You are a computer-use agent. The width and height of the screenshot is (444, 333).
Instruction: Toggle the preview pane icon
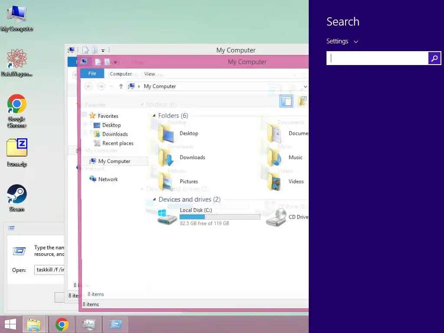point(286,101)
